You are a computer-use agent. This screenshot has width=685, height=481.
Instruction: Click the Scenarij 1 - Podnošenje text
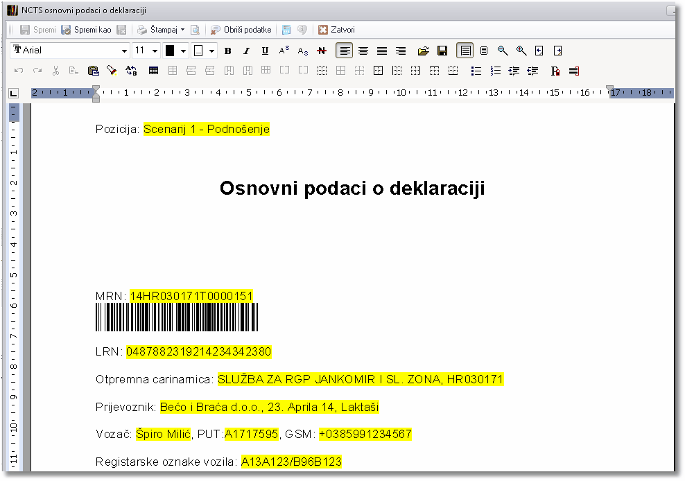207,130
